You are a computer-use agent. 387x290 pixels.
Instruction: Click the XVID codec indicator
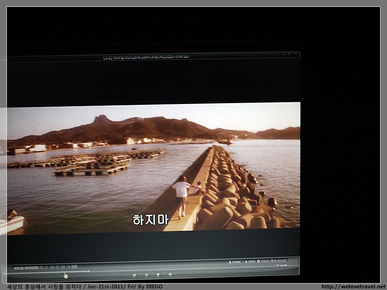coord(19,268)
